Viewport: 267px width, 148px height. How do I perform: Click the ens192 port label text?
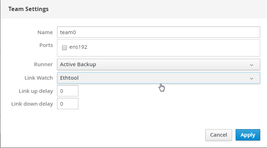pos(78,47)
